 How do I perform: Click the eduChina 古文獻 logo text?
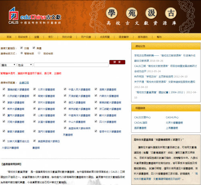[41, 17]
